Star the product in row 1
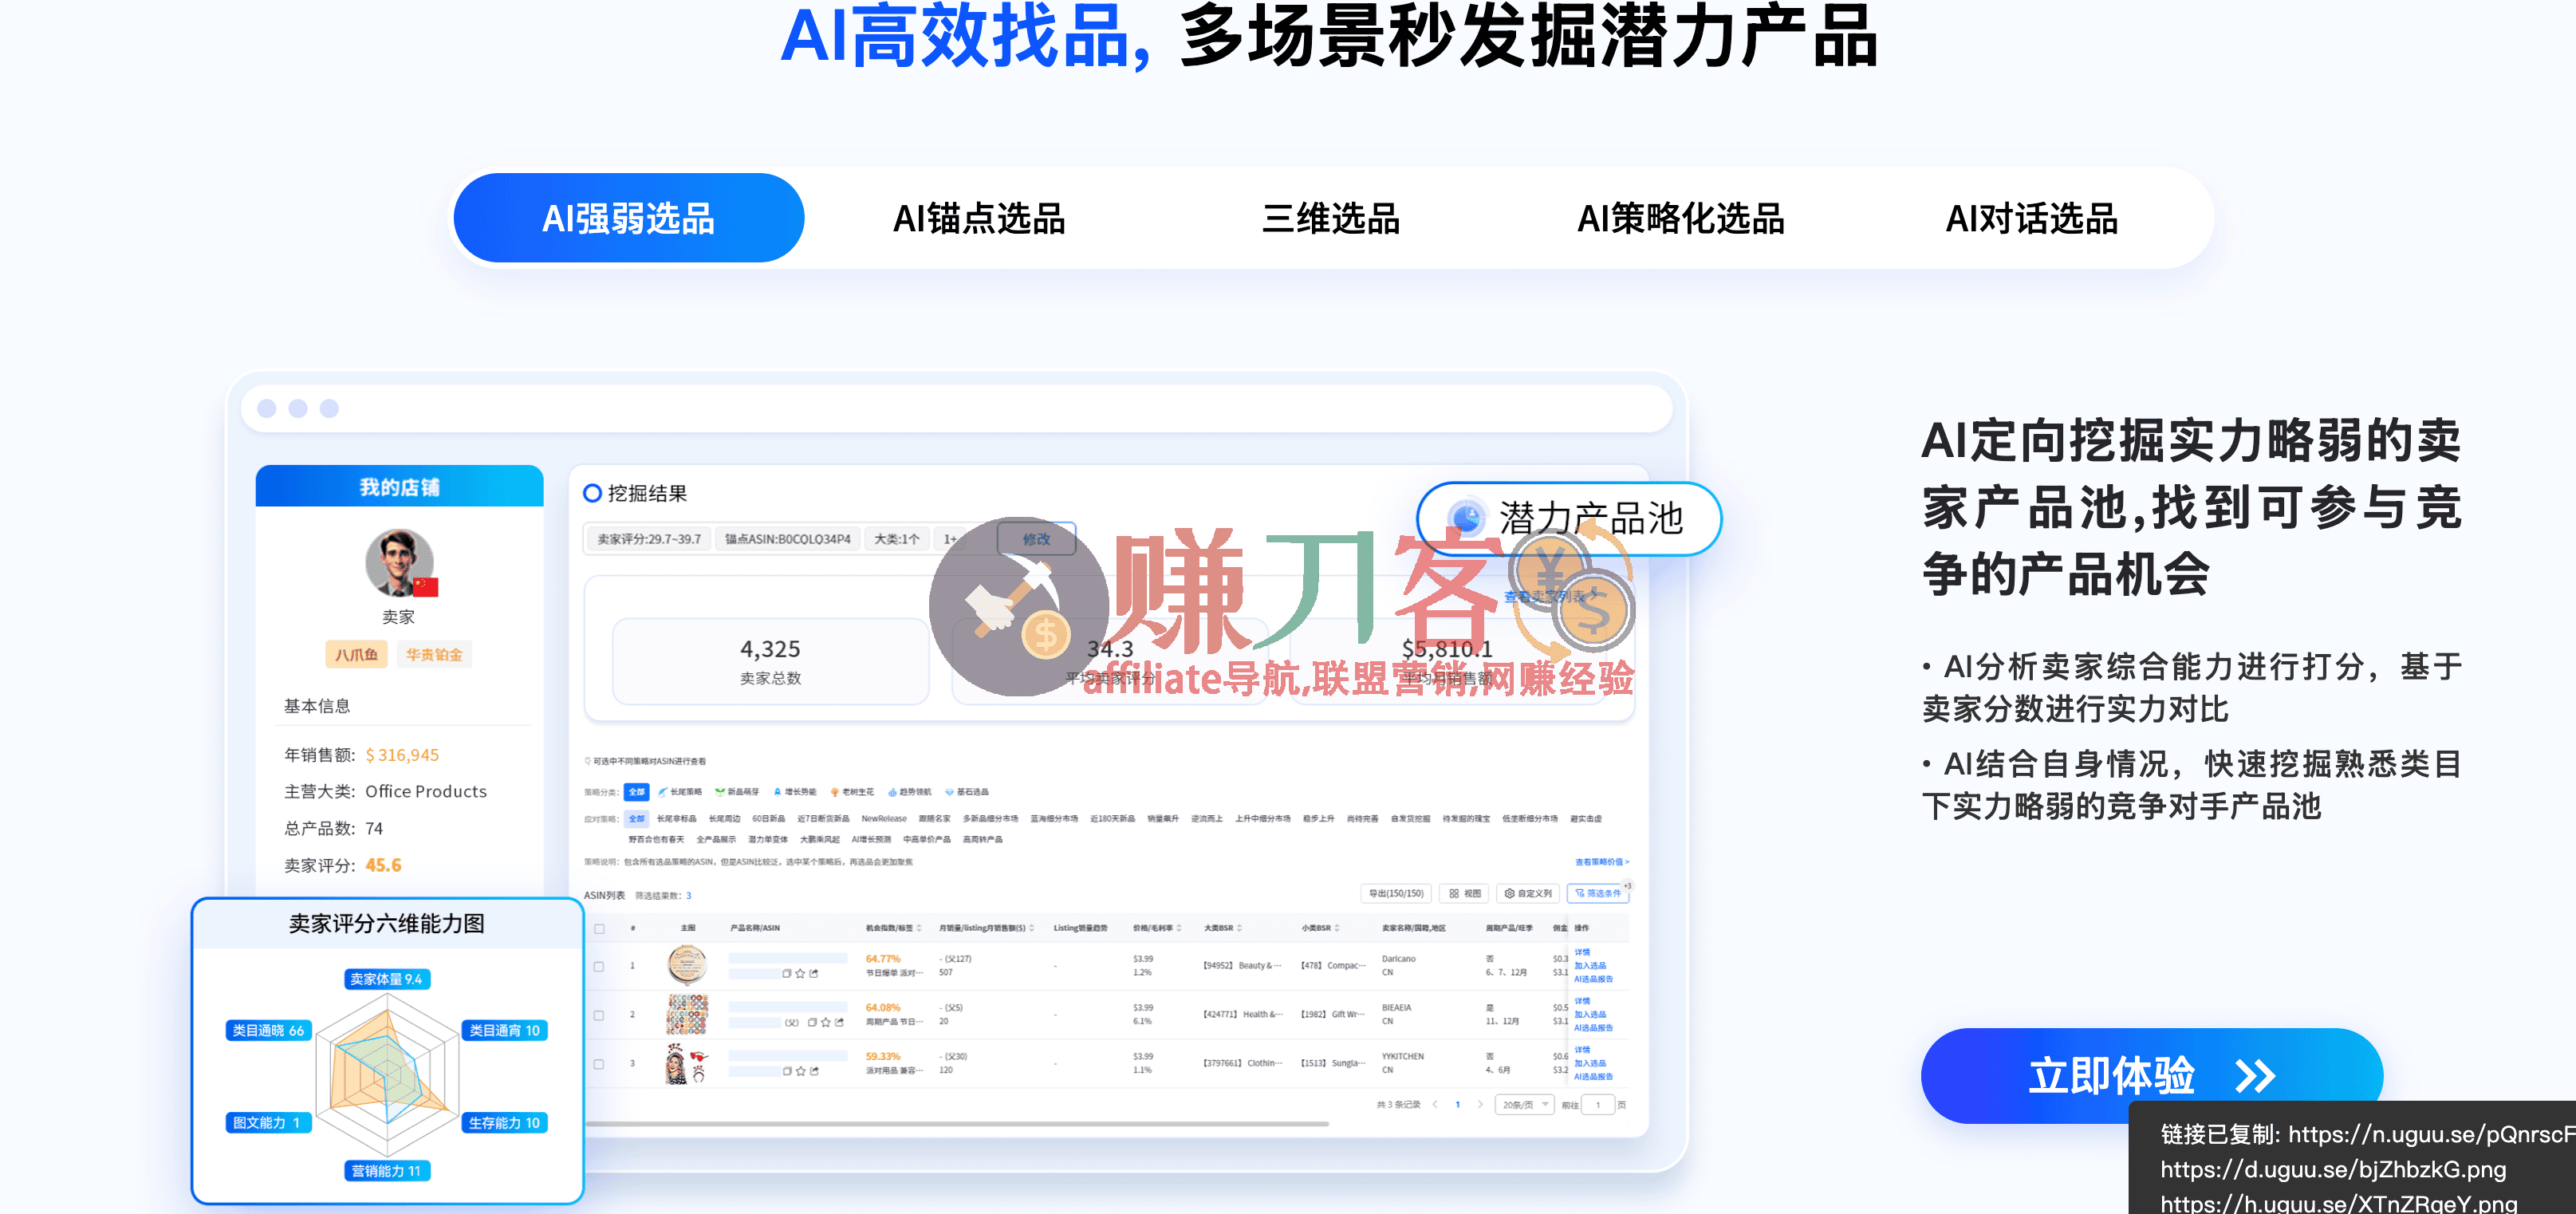2576x1214 pixels. (x=800, y=973)
